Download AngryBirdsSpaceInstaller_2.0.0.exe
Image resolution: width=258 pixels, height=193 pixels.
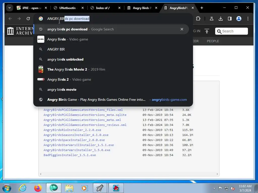pos(74,140)
